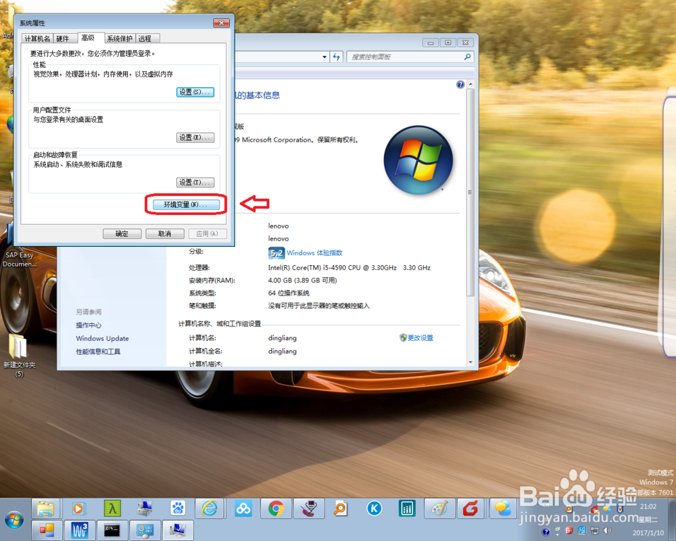
Task: Open Internet Explorer from the taskbar
Action: pos(210,509)
